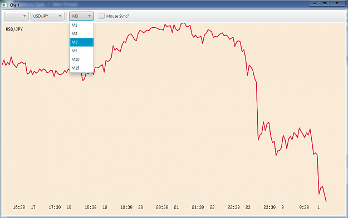Select M2 from the timeframe list
Viewport: 348px width, 218px height.
(x=81, y=33)
